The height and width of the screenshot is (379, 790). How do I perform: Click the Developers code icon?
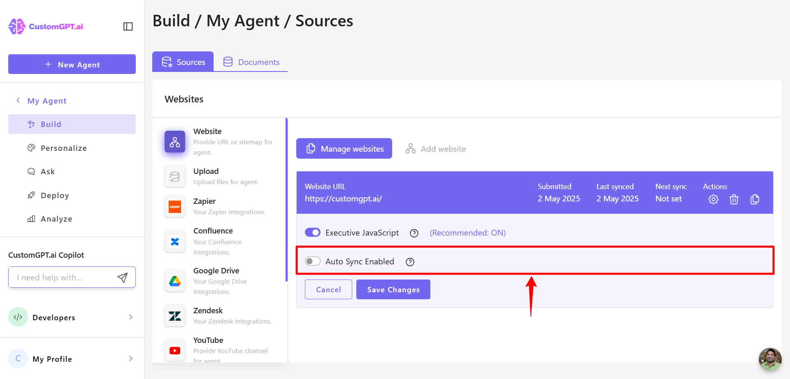(18, 317)
